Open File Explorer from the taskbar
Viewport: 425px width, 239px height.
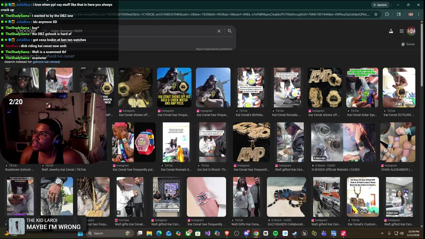(x=149, y=233)
